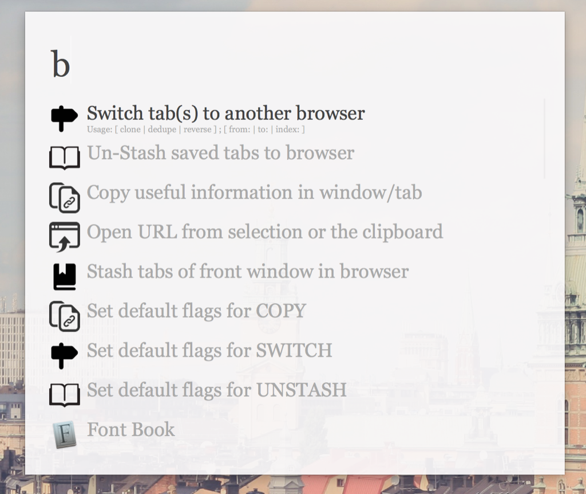Image resolution: width=586 pixels, height=494 pixels.
Task: Open "Set default flags for COPY" entry
Action: point(196,311)
